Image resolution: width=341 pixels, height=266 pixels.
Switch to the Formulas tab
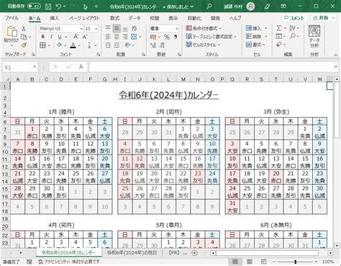point(114,18)
